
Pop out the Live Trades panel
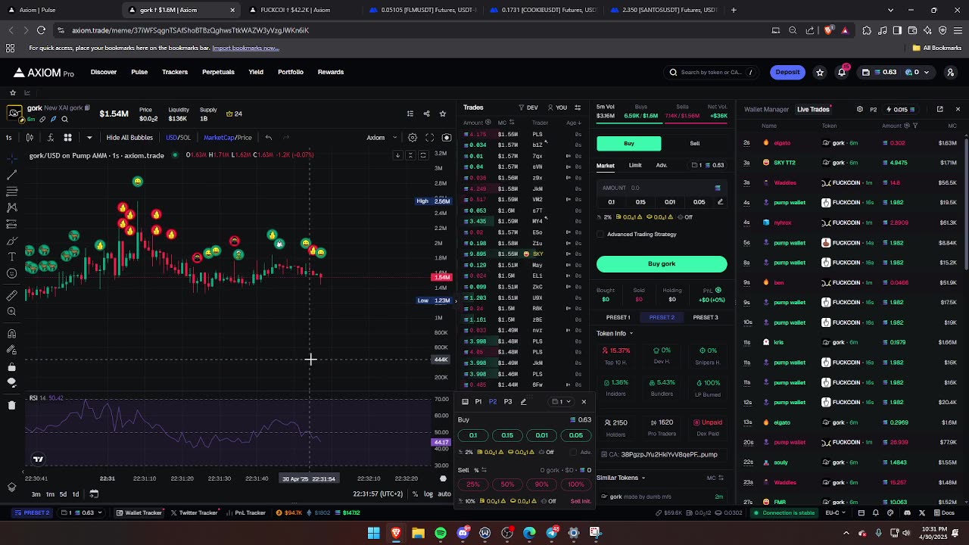pos(939,109)
